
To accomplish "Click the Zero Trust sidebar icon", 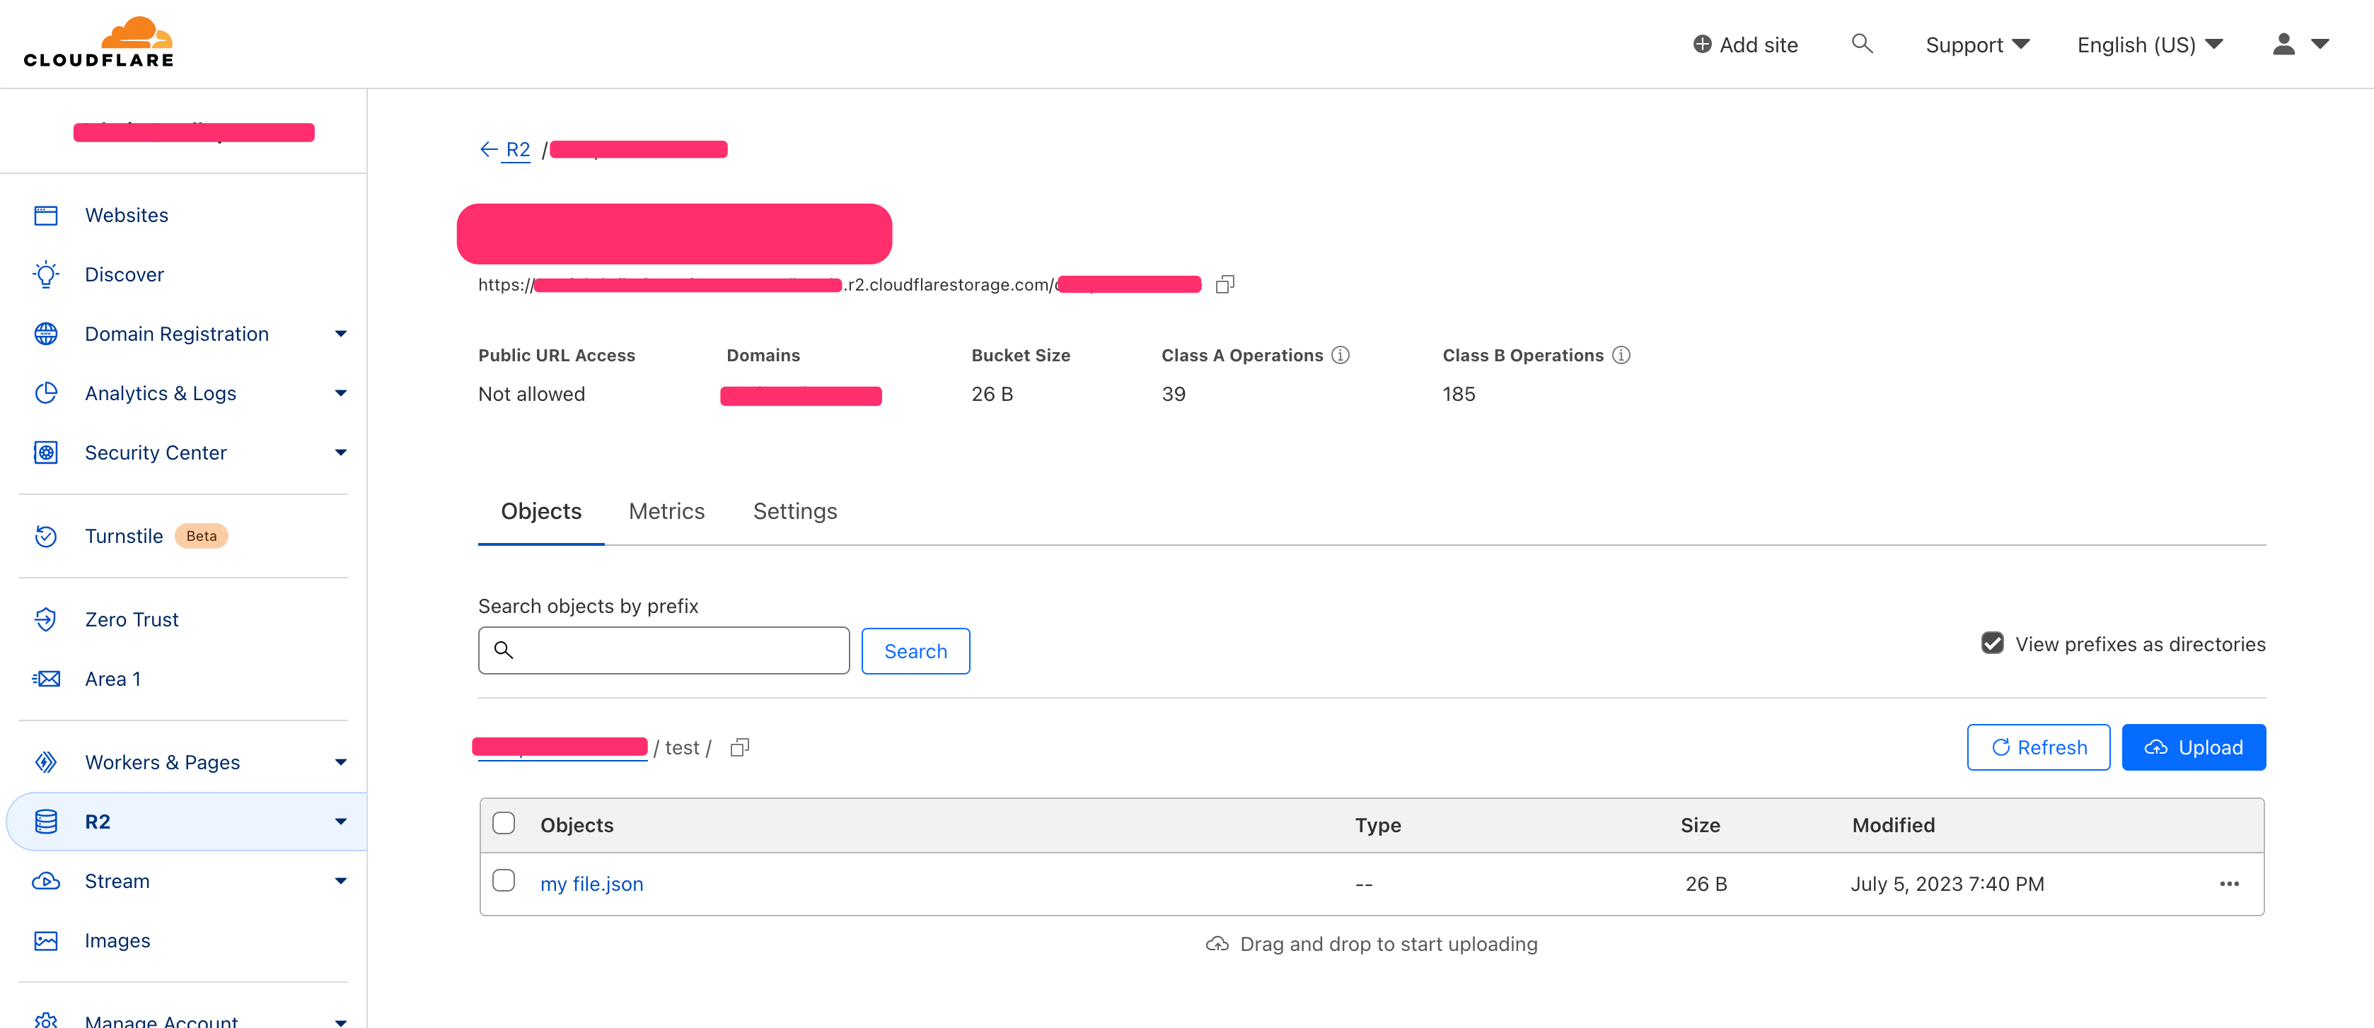I will coord(46,618).
